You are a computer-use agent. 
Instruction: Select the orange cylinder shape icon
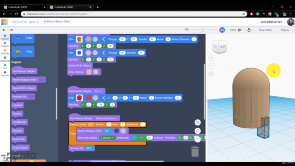pos(79,39)
